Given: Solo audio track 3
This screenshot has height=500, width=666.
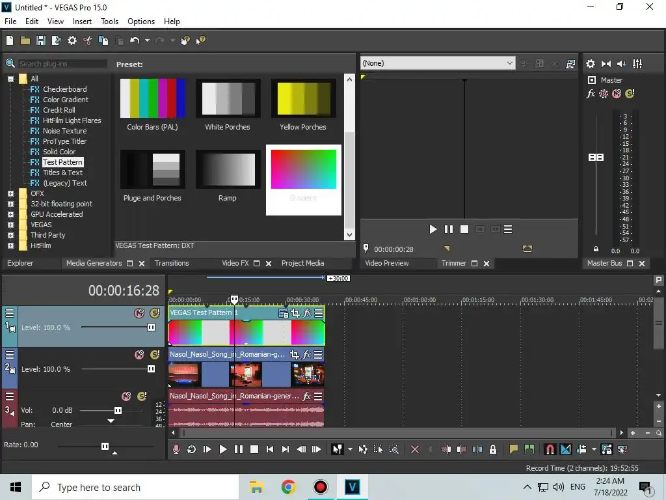Looking at the screenshot, I should (142, 396).
